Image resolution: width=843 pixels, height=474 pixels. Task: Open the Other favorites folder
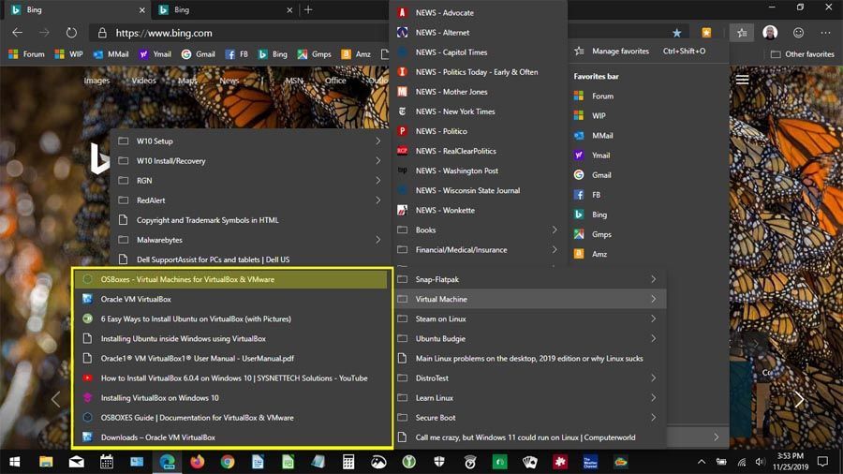(802, 54)
